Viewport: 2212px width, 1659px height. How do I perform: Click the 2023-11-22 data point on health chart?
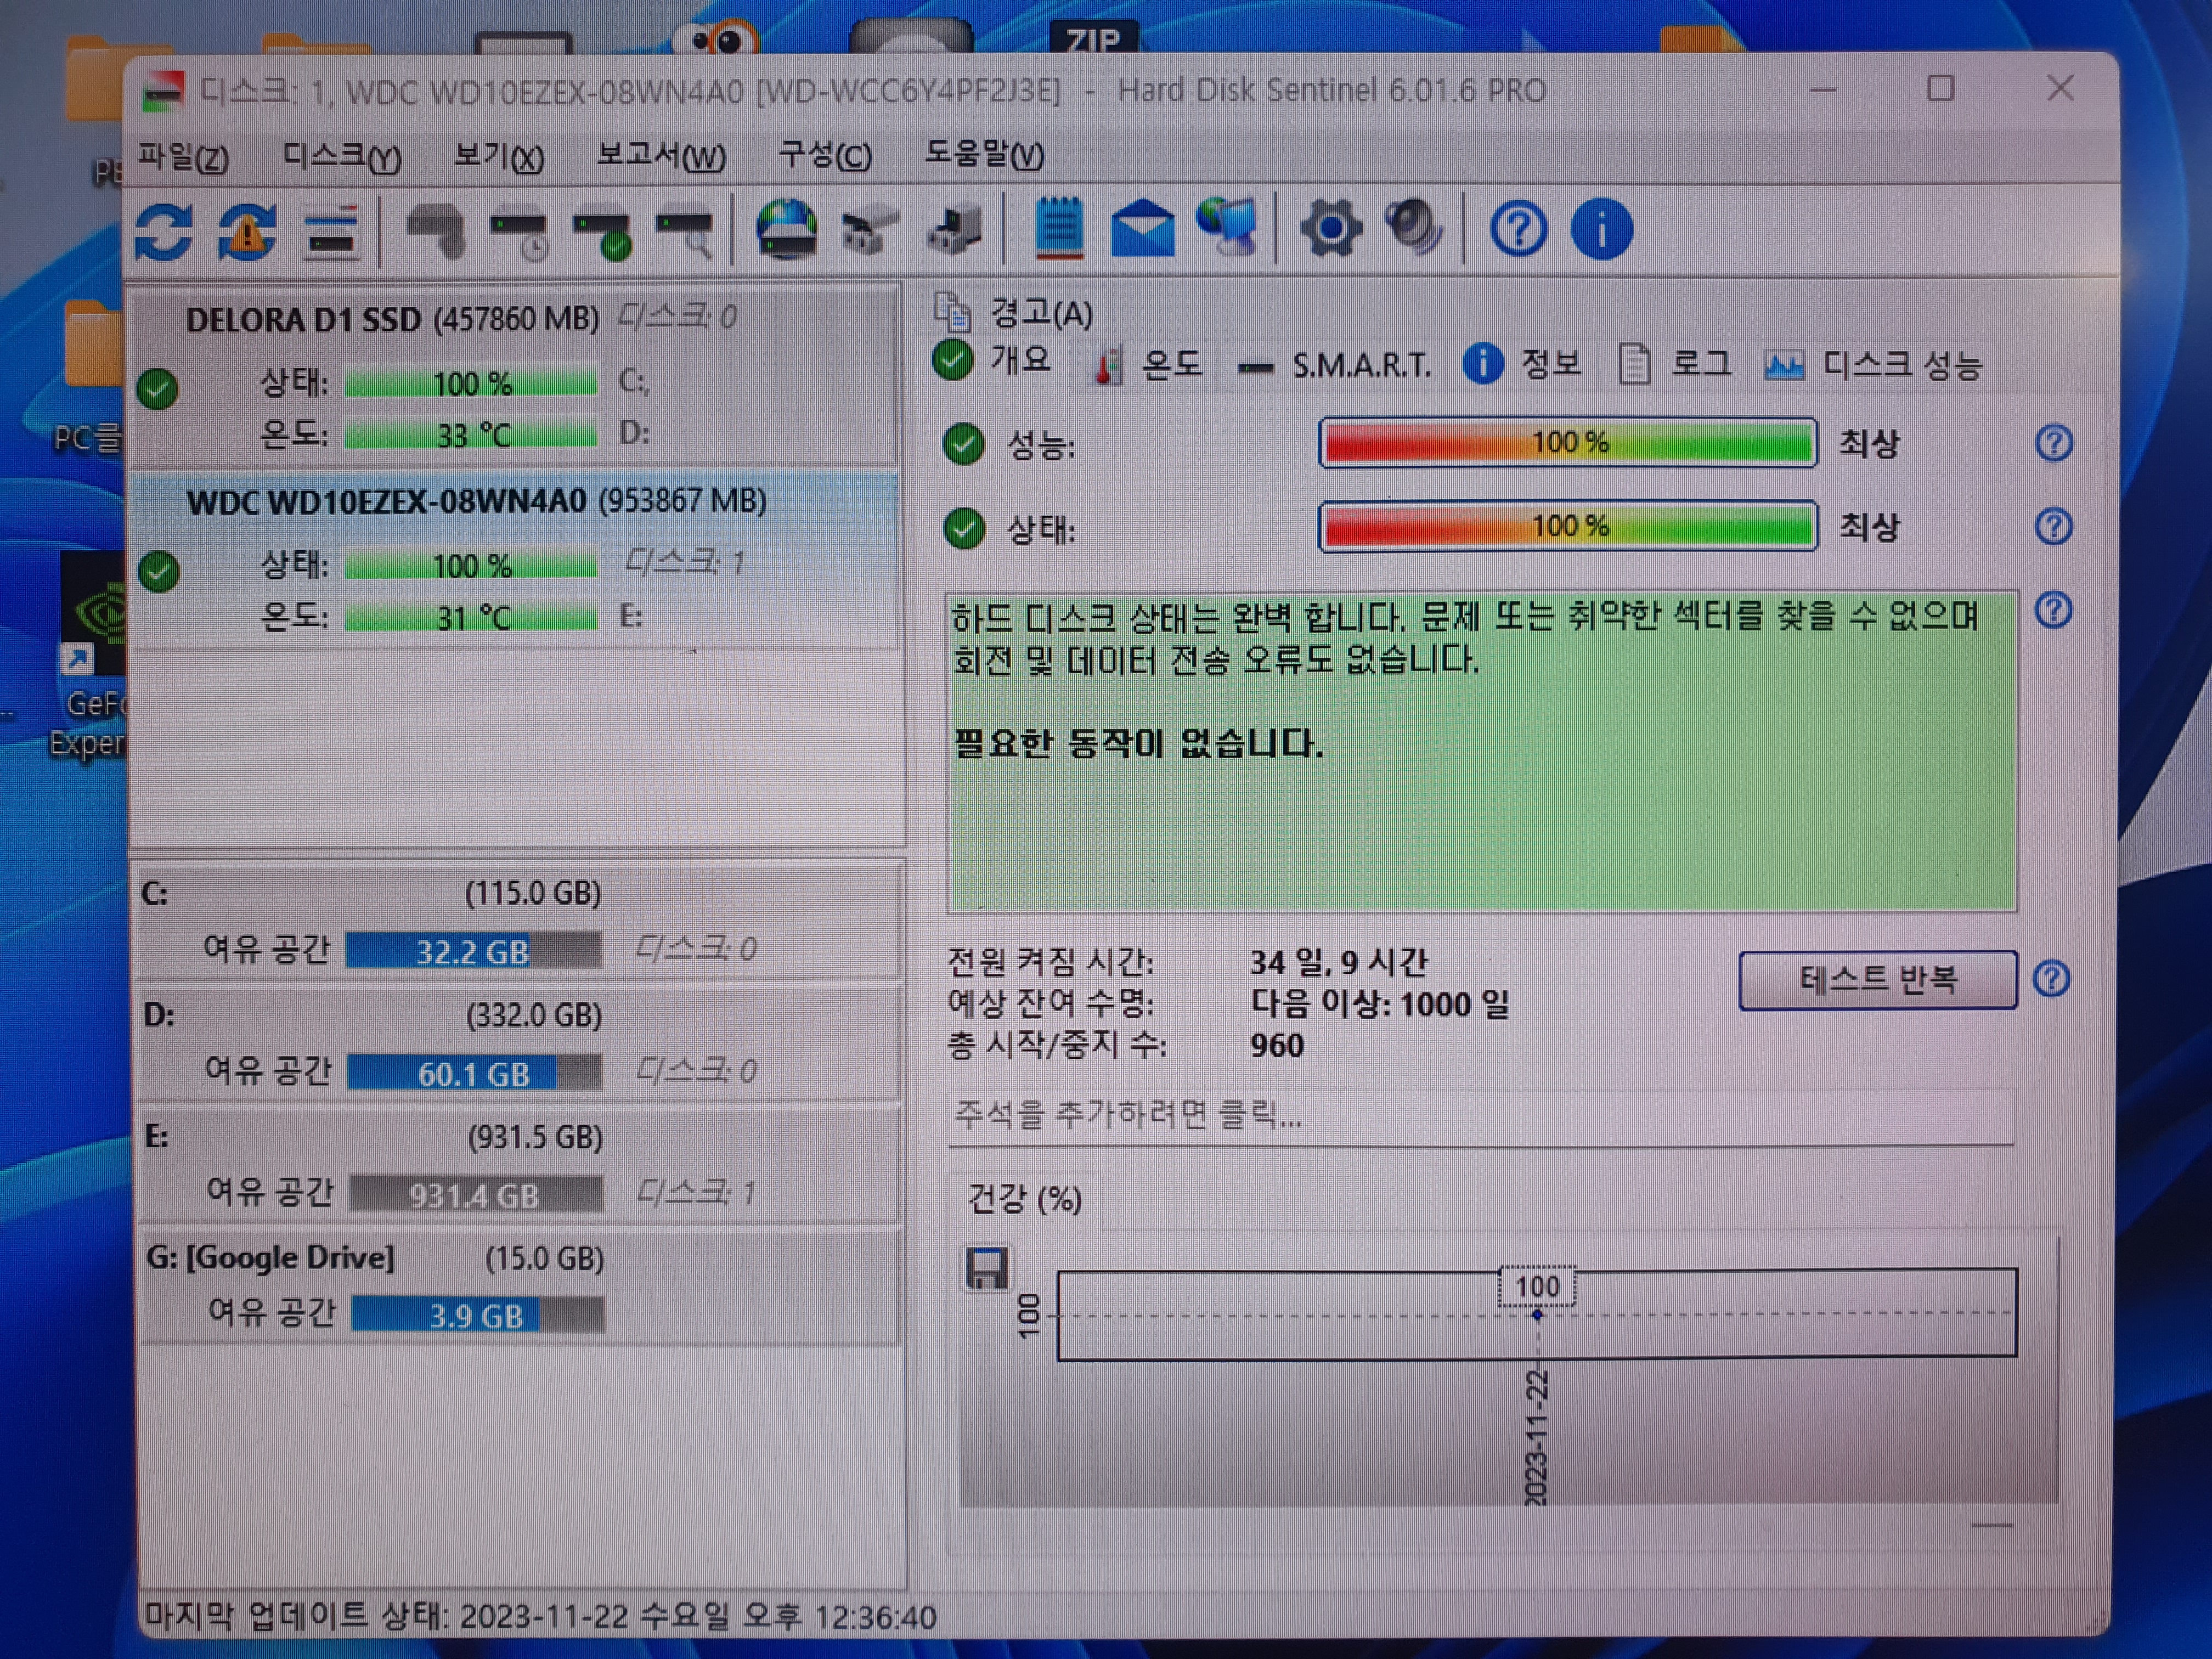1537,1315
